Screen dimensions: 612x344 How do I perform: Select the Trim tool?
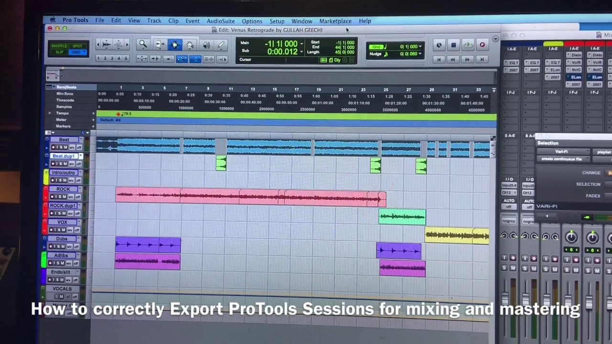point(160,44)
